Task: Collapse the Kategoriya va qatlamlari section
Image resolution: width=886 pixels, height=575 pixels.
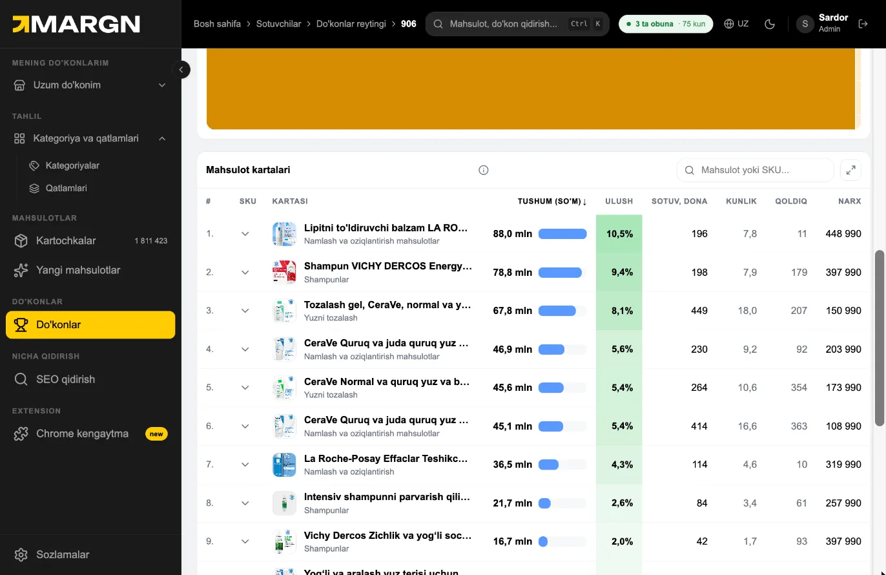Action: point(90,138)
